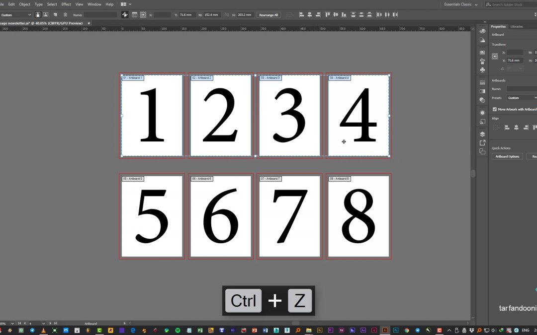Toggle Move Artwork with Artboard checkbox
The width and height of the screenshot is (537, 335).
click(x=495, y=109)
